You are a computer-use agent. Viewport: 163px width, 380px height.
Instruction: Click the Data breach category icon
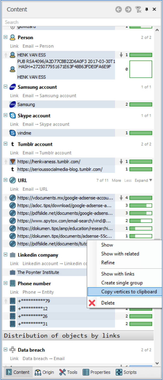coord(12,350)
